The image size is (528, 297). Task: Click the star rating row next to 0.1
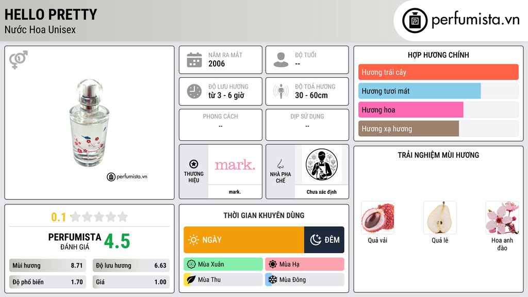click(99, 217)
